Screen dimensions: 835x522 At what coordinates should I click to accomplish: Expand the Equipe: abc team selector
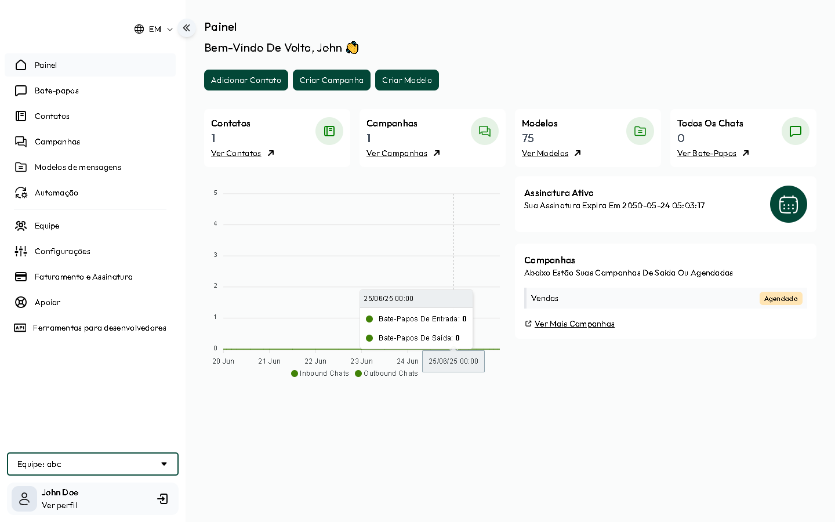click(93, 464)
